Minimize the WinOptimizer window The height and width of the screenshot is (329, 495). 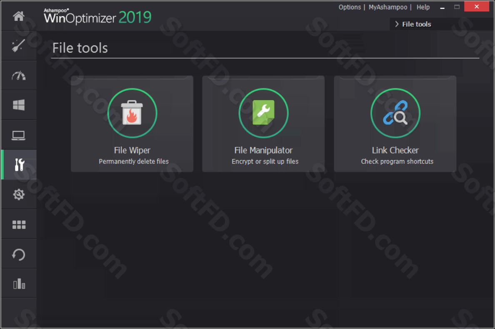click(x=442, y=7)
